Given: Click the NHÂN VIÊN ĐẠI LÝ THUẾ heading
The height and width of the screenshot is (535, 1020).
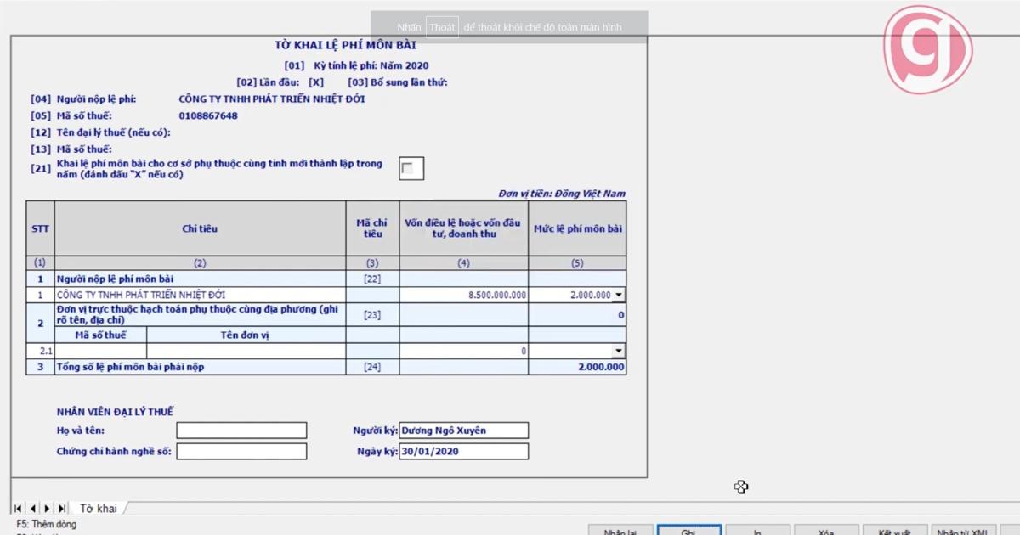Looking at the screenshot, I should coord(116,412).
